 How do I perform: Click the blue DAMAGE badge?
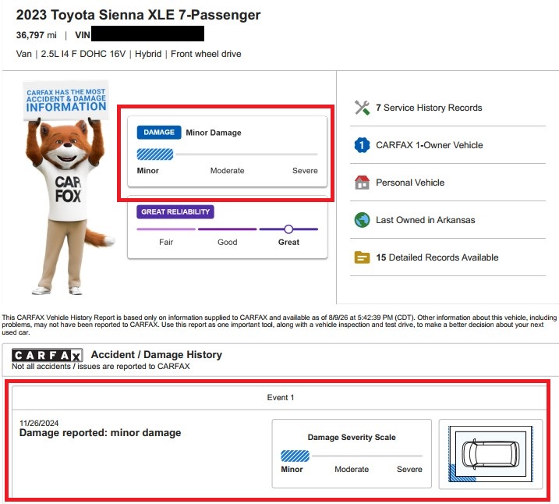coord(159,133)
